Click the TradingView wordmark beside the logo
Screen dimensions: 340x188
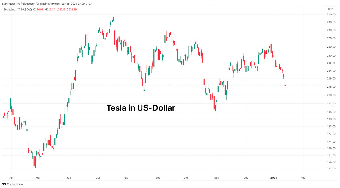pyautogui.click(x=15, y=184)
